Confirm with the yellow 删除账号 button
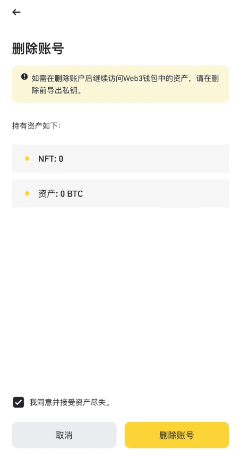The height and width of the screenshot is (458, 241). coord(177,435)
